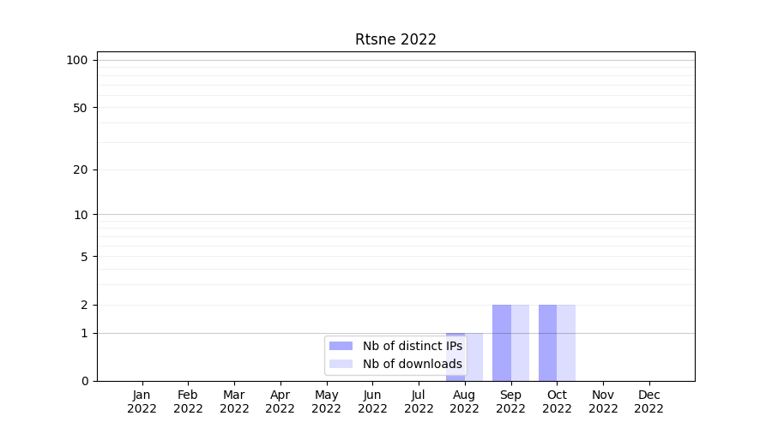Select the 'Mar 2022' x-axis label
Viewport: 772px width, 428px height.
[x=234, y=401]
